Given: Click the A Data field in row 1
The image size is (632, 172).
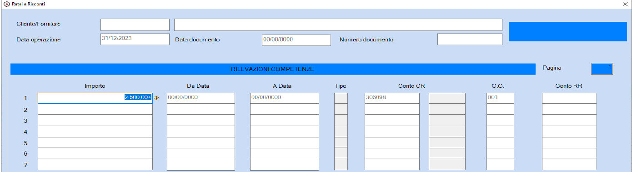Looking at the screenshot, I should 285,98.
